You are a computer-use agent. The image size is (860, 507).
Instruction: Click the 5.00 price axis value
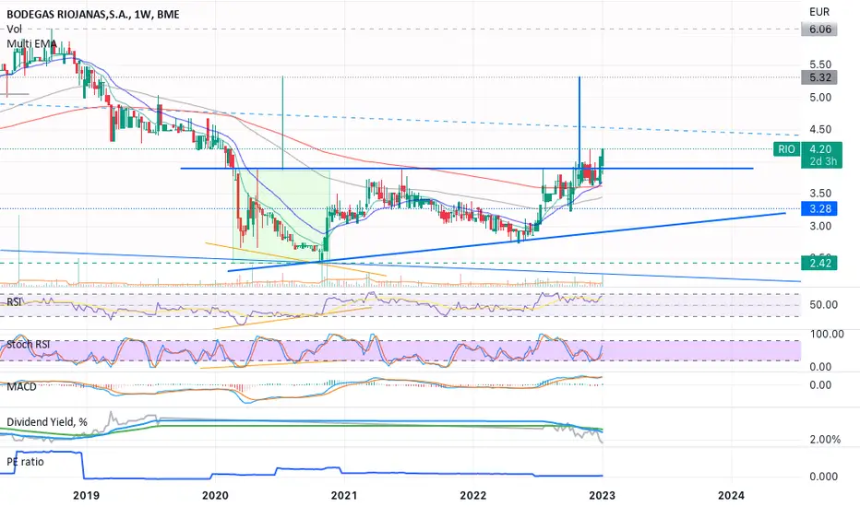(820, 98)
